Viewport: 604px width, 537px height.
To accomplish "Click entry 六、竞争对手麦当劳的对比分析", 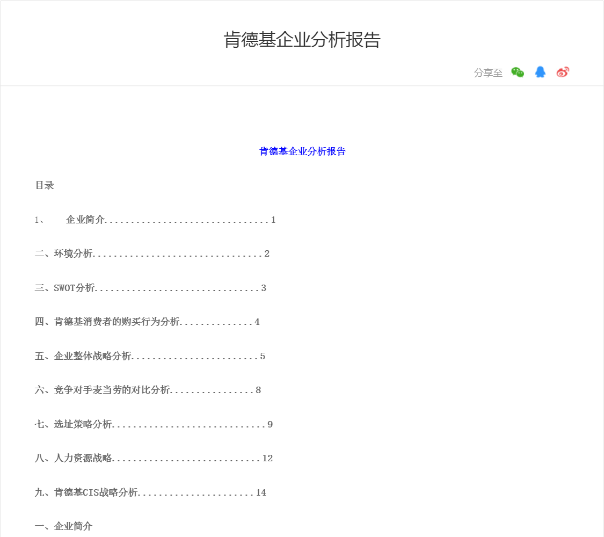I will pyautogui.click(x=148, y=390).
